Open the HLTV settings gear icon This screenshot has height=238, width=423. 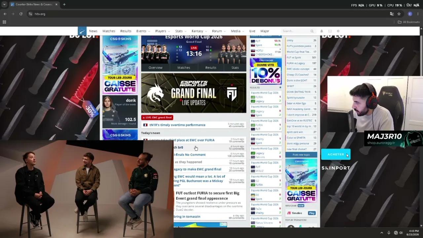338,31
